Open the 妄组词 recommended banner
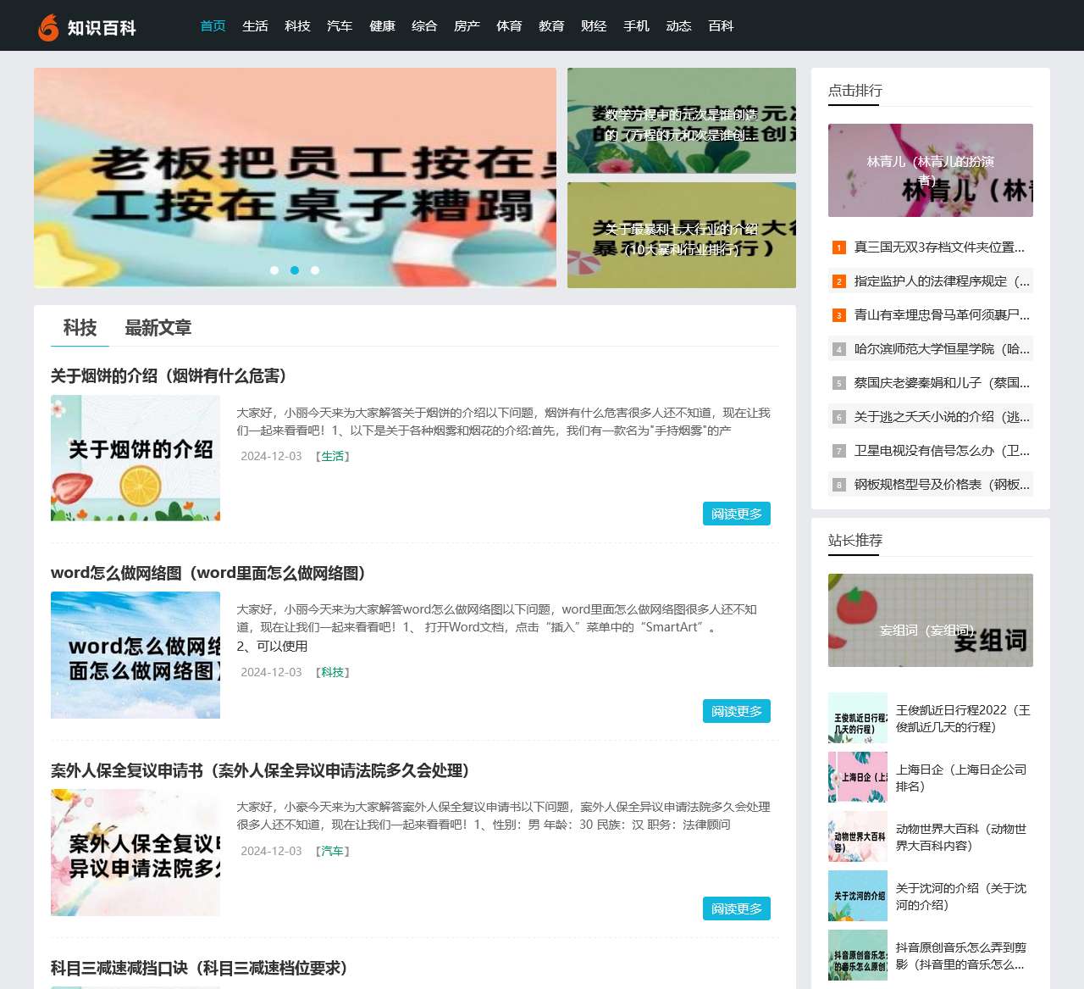This screenshot has width=1084, height=989. pos(929,620)
